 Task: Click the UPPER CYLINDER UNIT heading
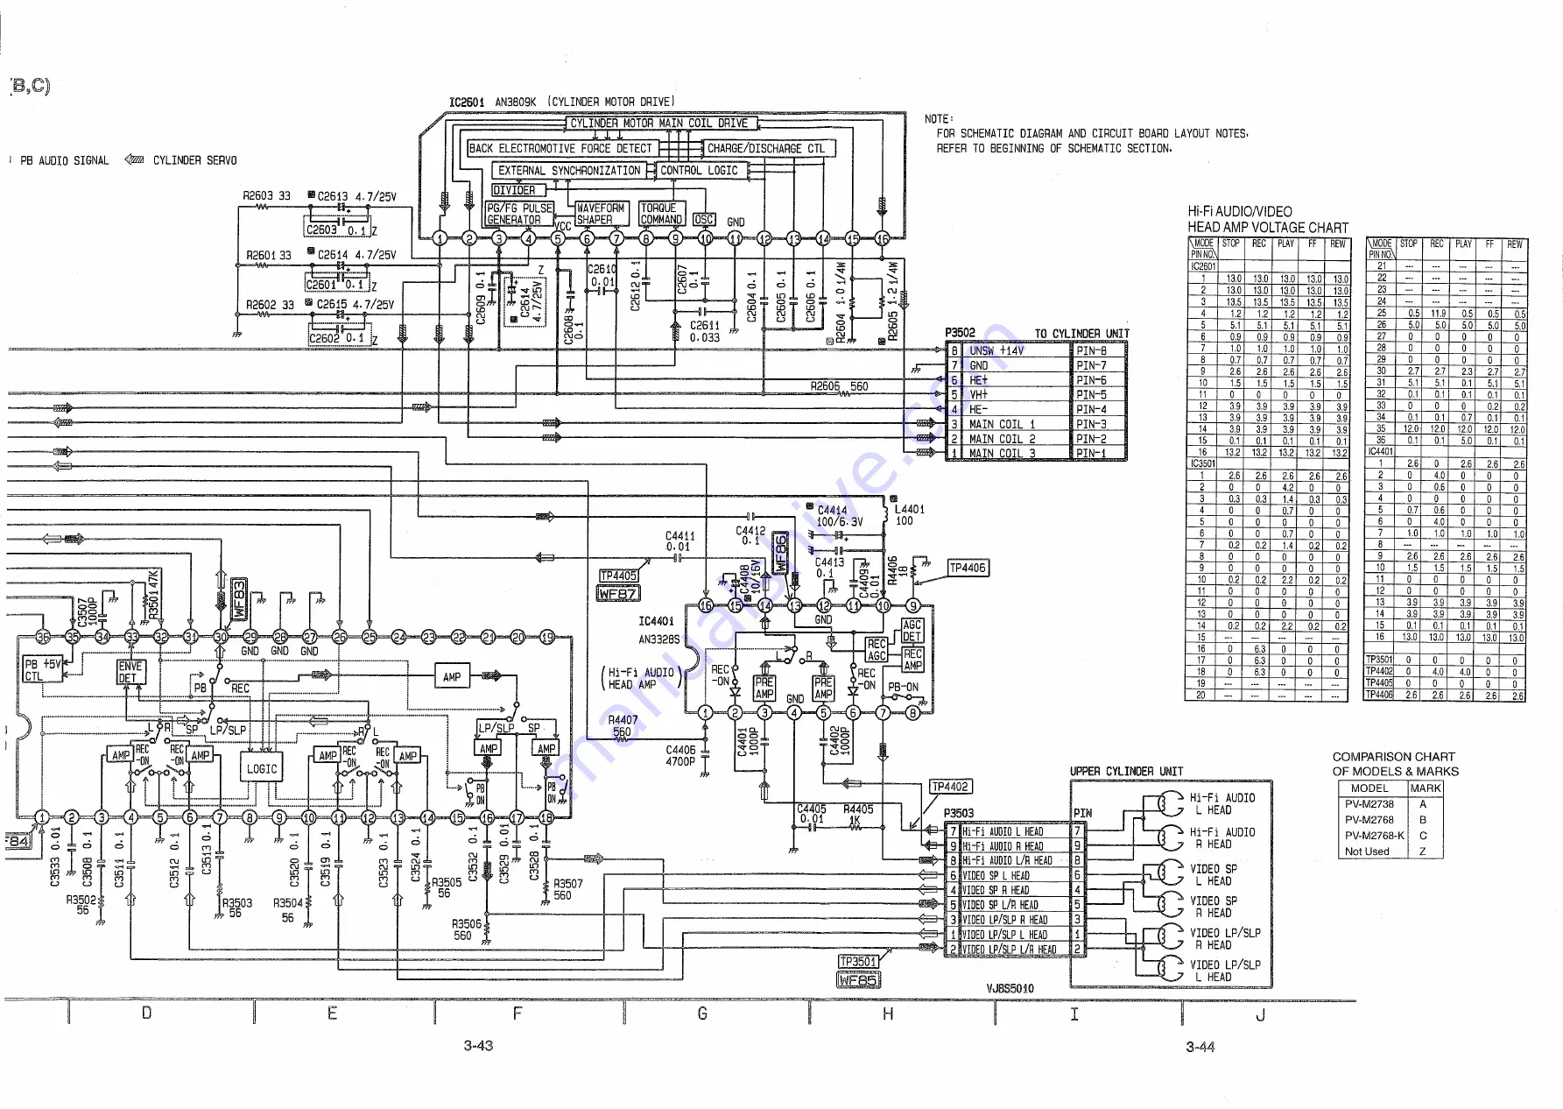tap(1126, 772)
